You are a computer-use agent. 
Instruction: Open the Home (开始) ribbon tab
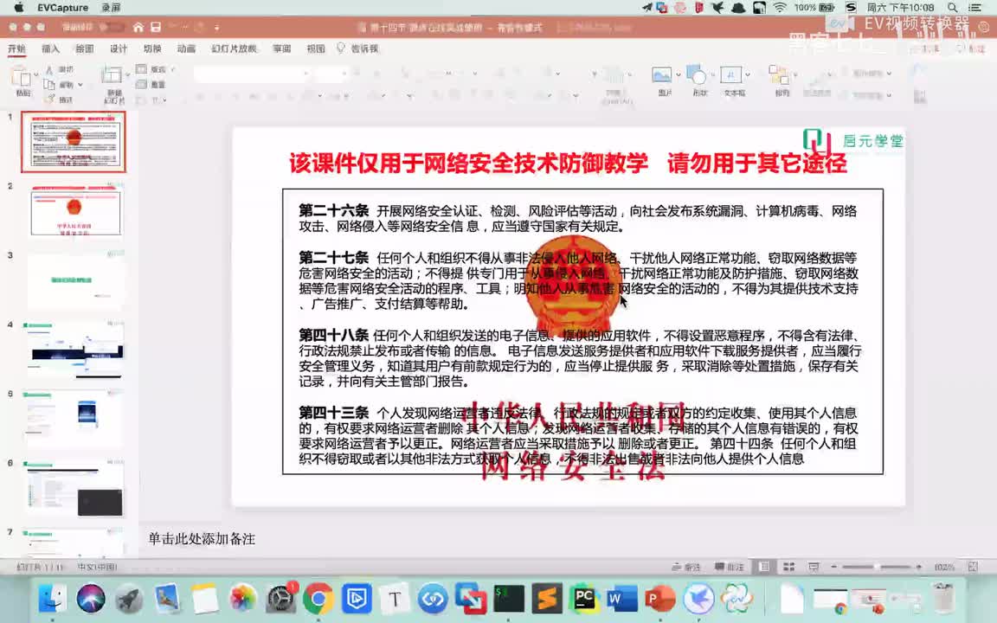[16, 48]
